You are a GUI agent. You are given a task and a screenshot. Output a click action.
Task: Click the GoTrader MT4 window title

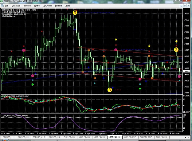[23, 1]
